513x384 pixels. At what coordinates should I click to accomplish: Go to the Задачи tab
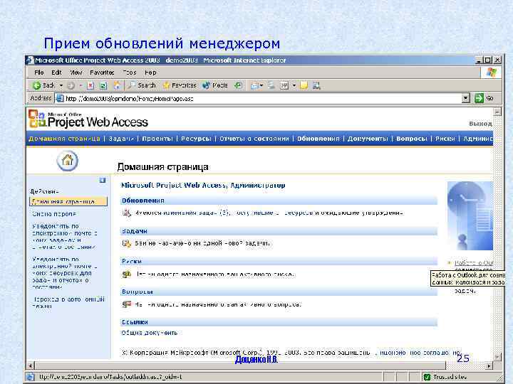pos(120,139)
